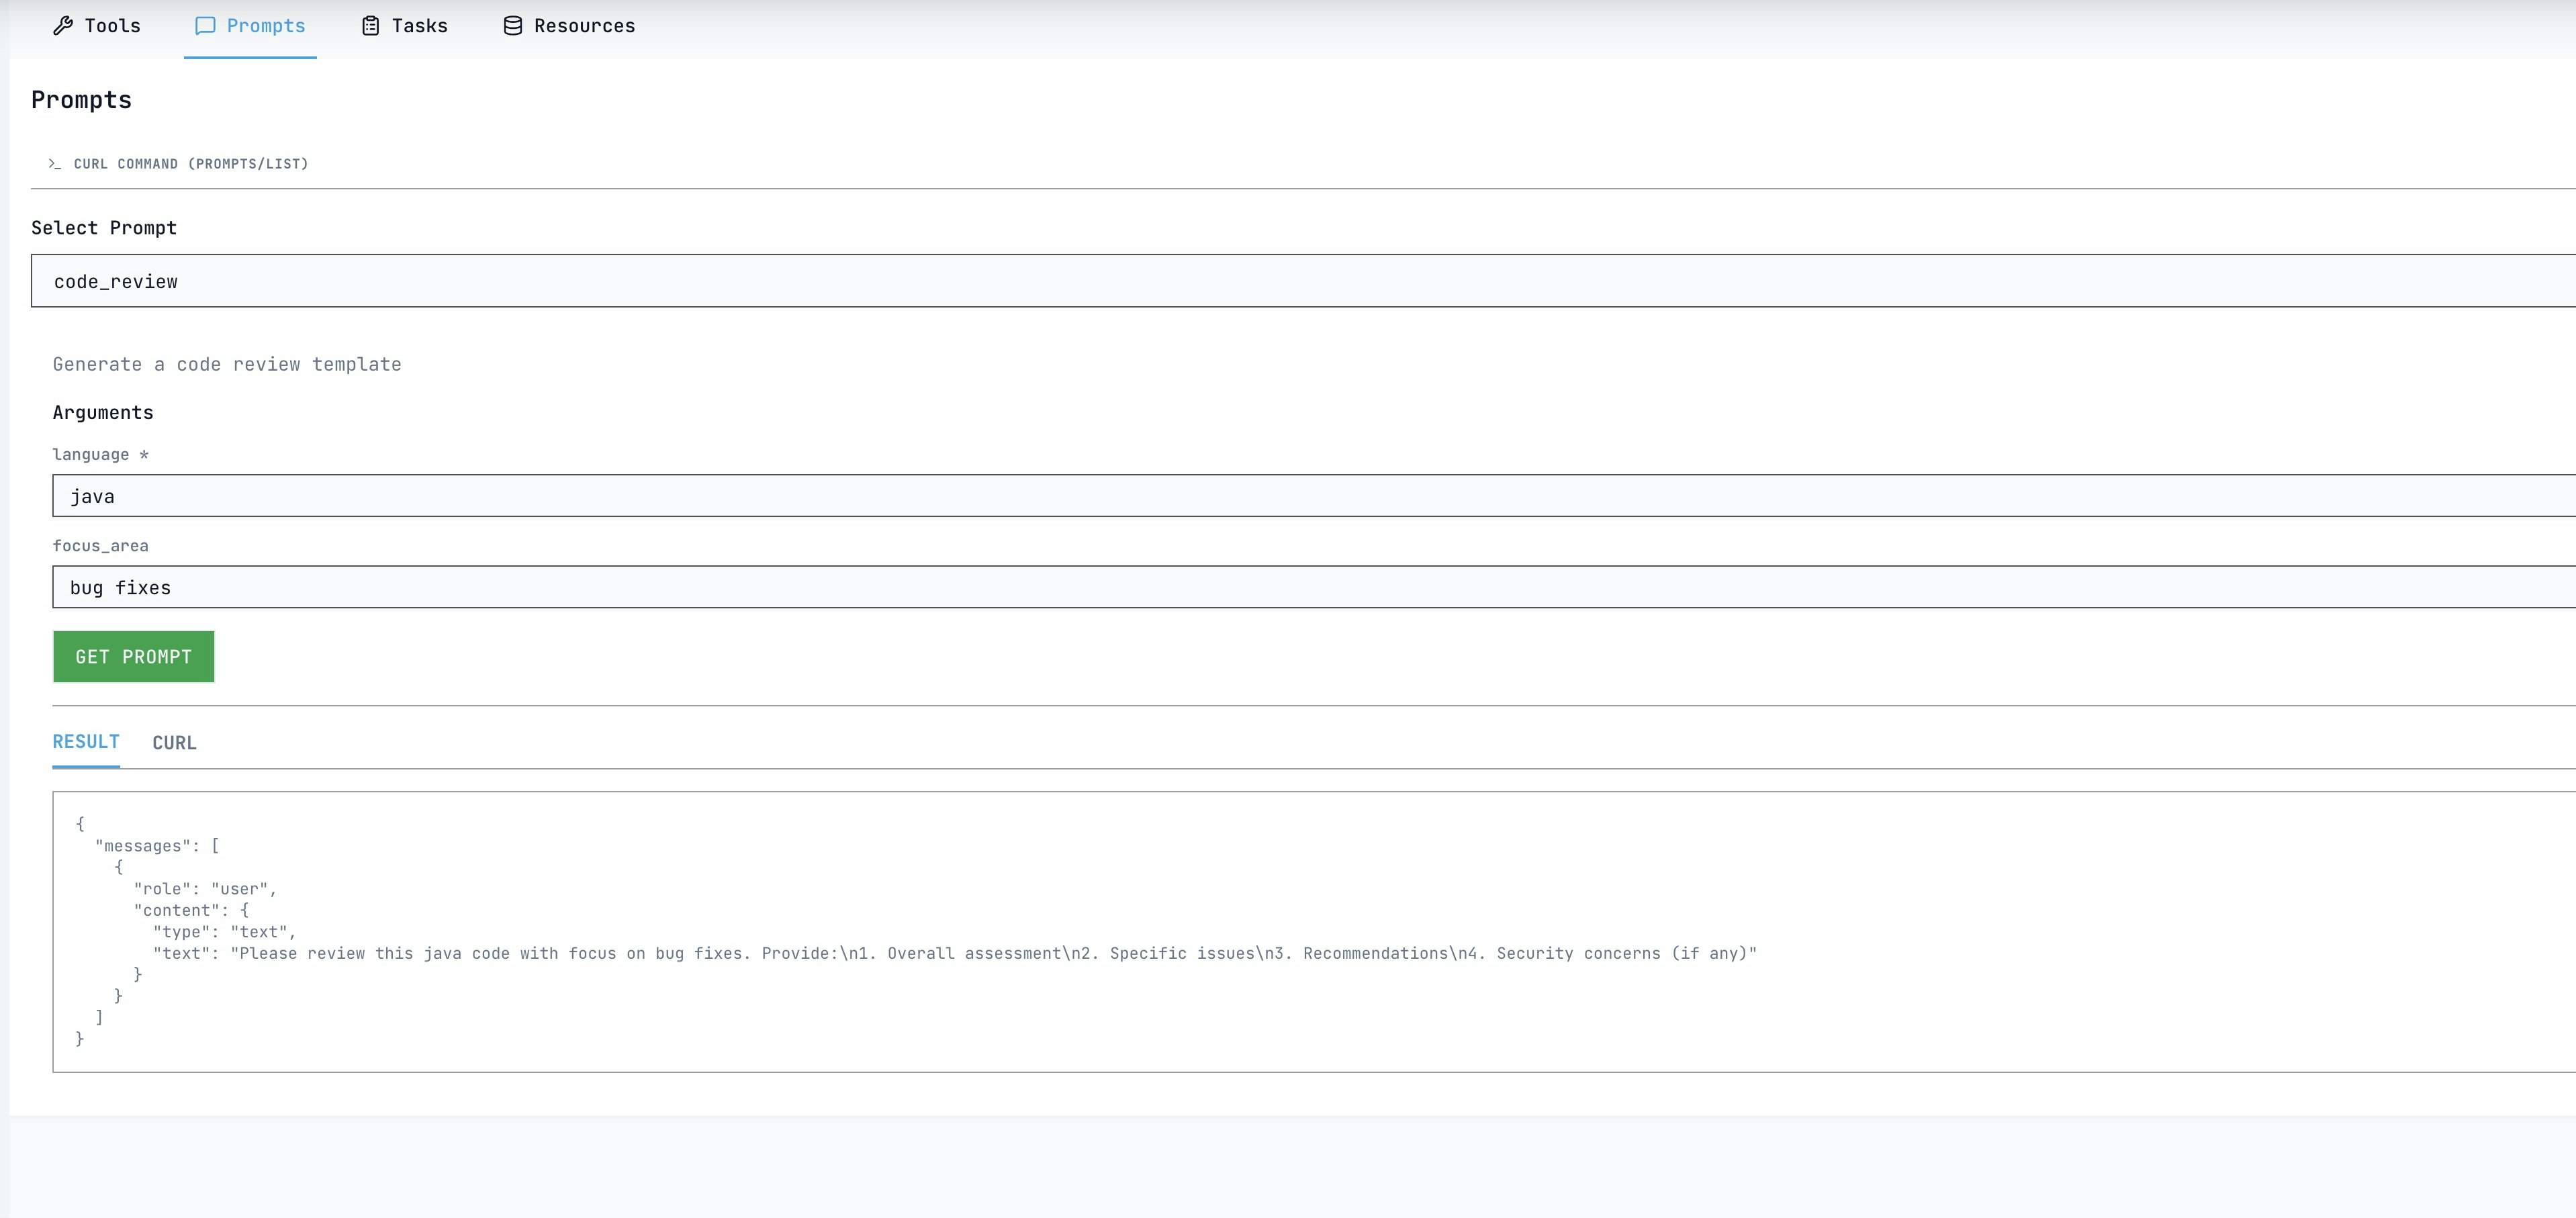Click the chat bubble icon beside Prompts

click(205, 26)
